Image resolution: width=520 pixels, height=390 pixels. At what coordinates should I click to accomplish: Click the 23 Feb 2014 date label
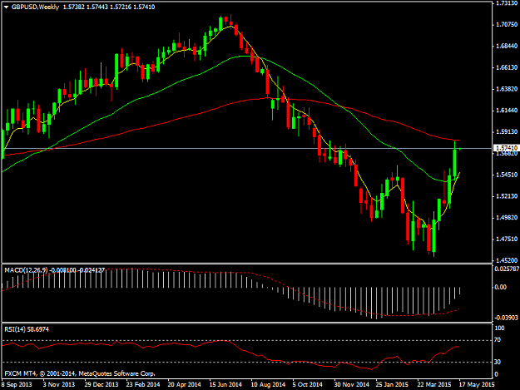click(x=143, y=384)
